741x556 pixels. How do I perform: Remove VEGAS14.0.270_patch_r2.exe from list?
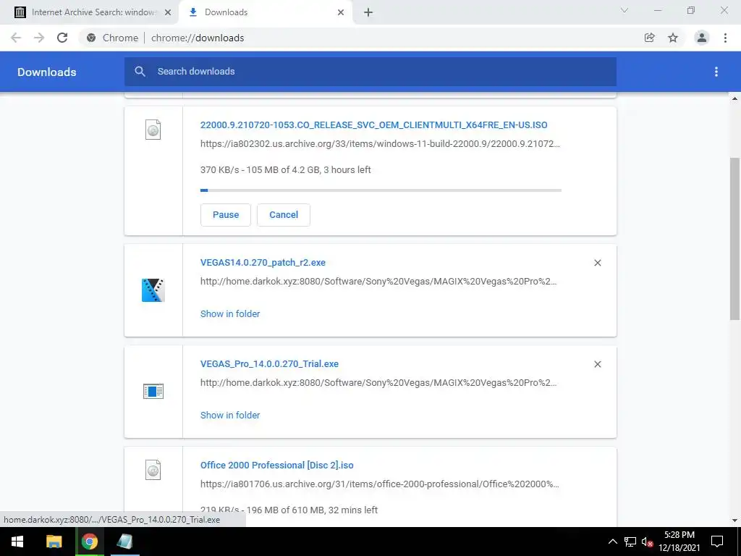(597, 263)
